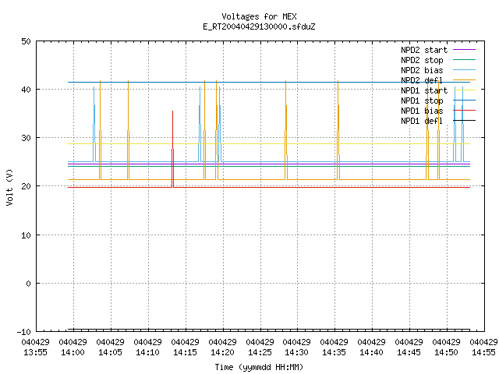The image size is (499, 374).
Task: Click the y-axis tick value 40
Action: (x=26, y=90)
